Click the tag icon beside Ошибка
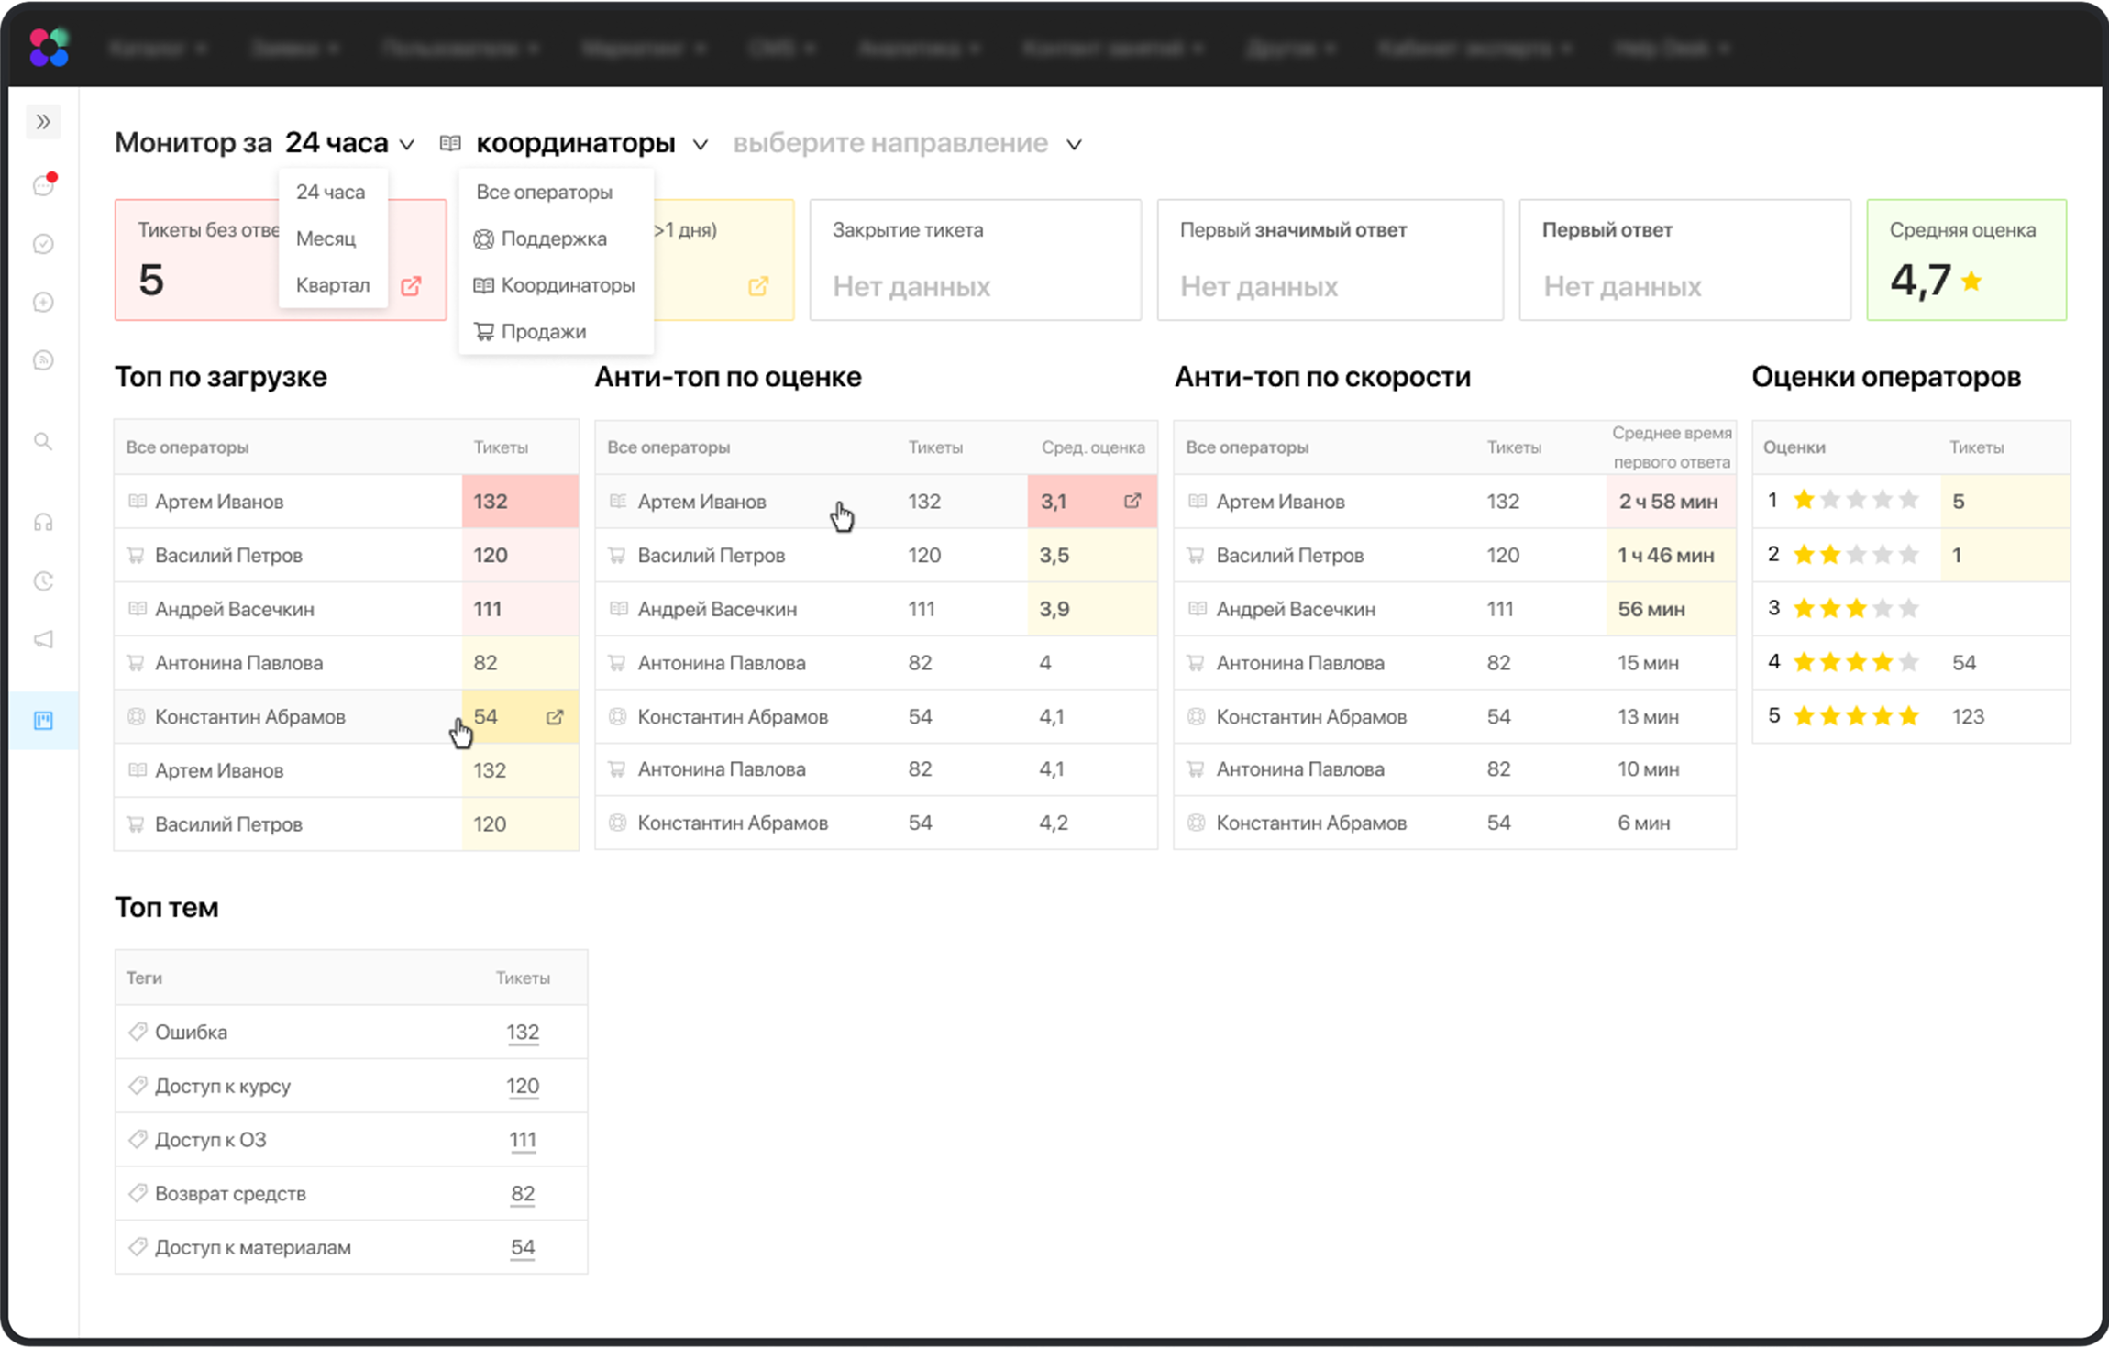Viewport: 2109px width, 1348px height. pyautogui.click(x=138, y=1032)
